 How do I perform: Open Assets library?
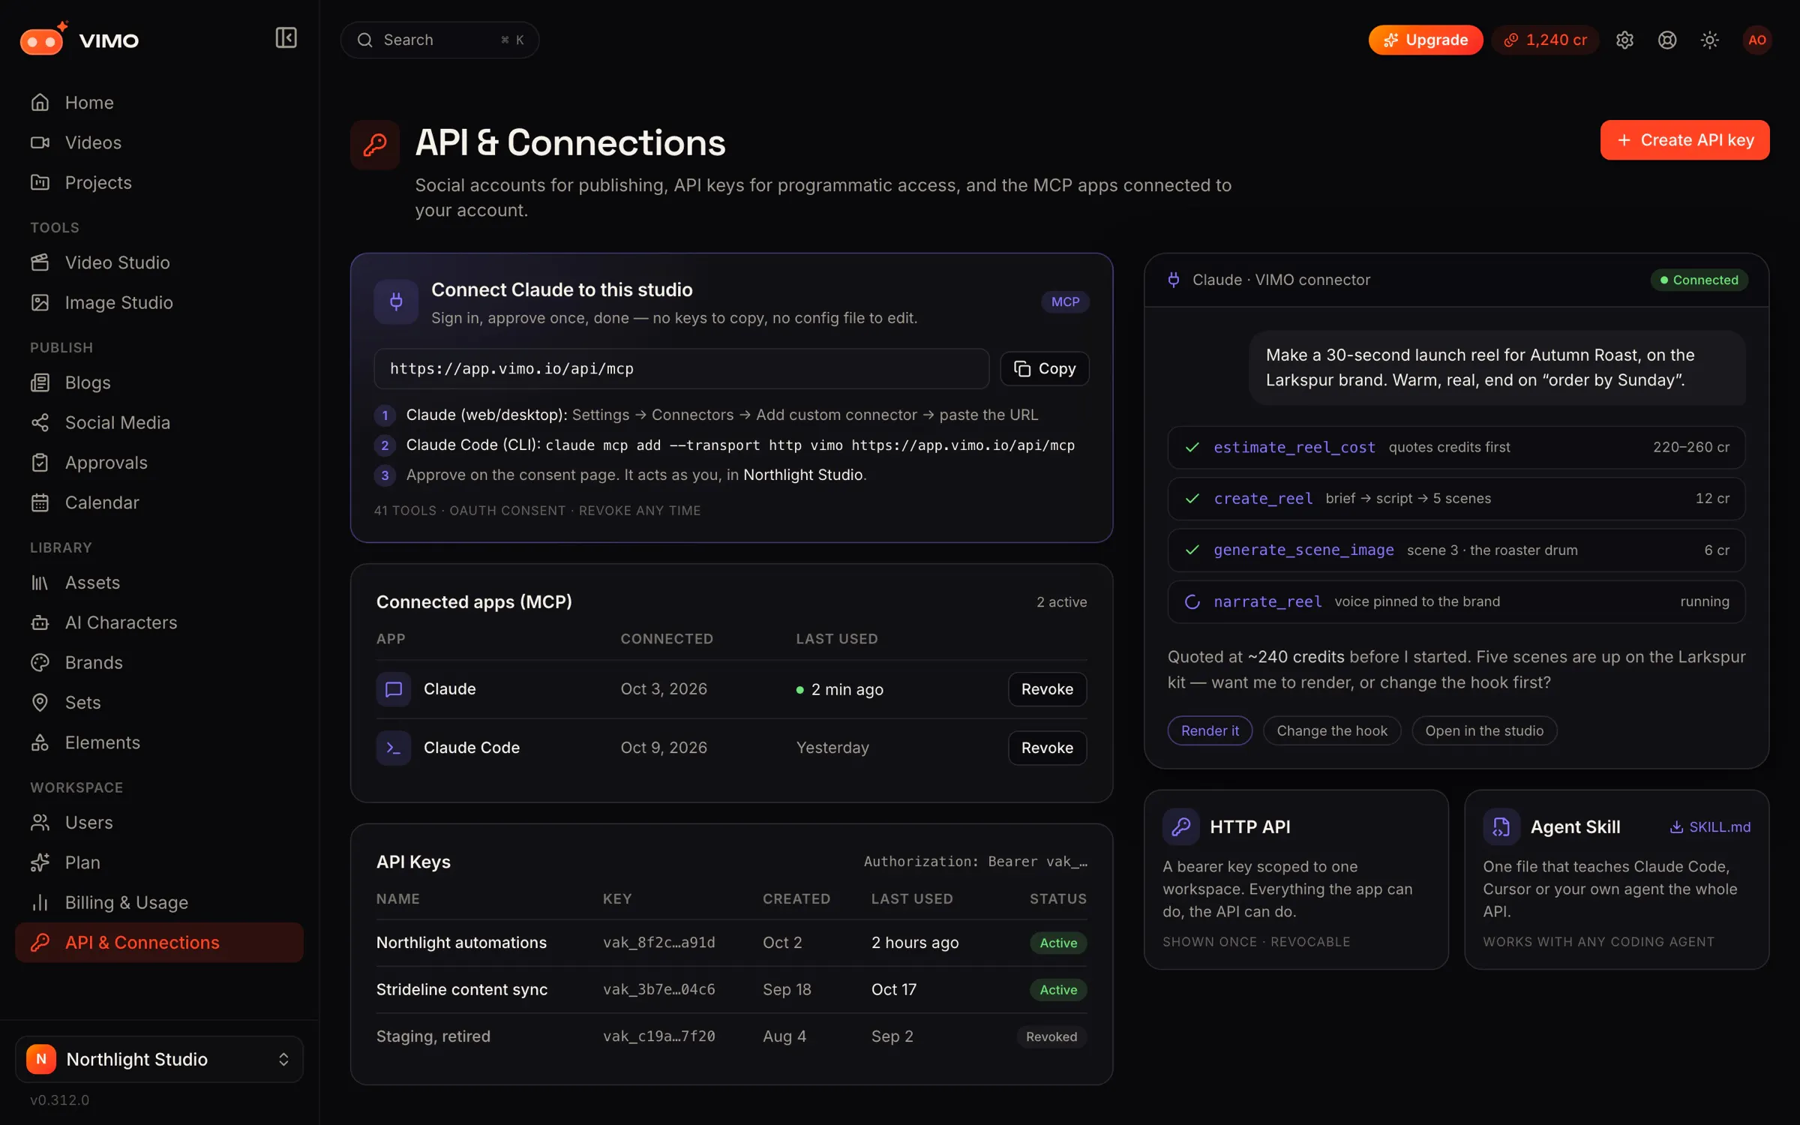coord(159,583)
